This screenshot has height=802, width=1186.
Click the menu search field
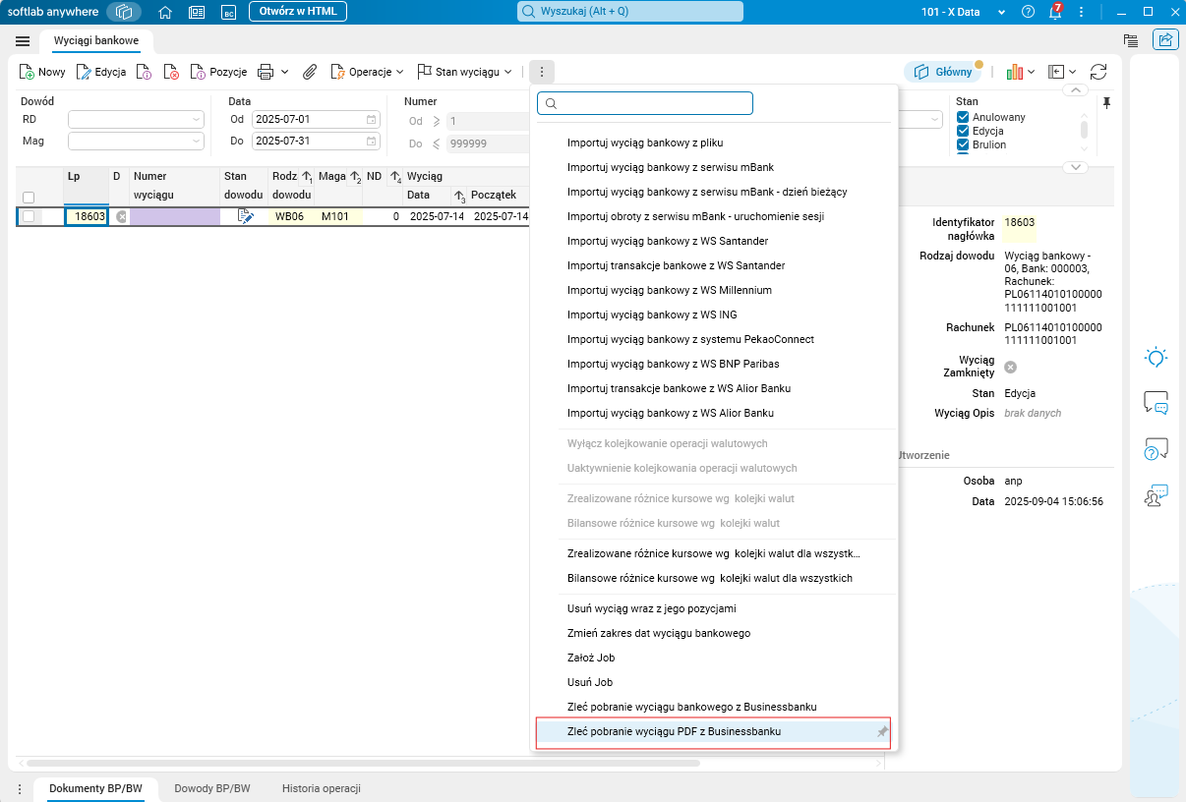click(x=645, y=103)
